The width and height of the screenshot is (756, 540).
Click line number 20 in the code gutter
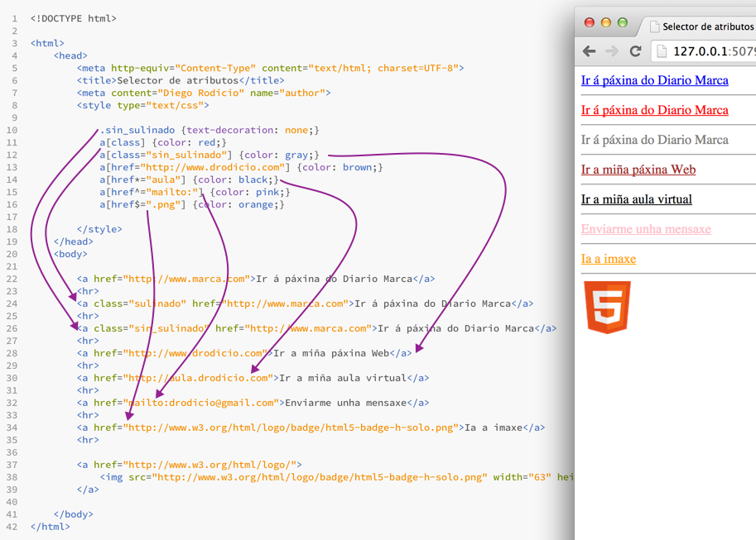tap(13, 254)
